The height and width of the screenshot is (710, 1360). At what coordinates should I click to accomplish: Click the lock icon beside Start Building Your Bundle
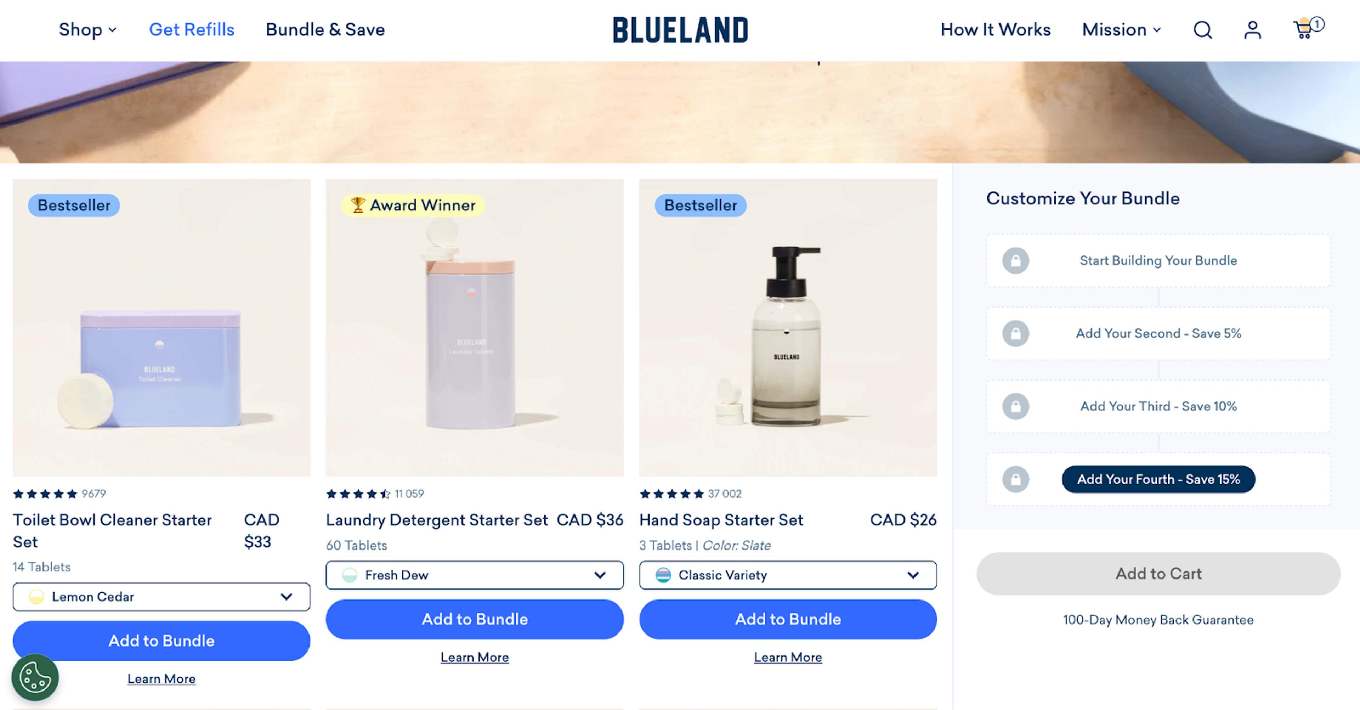click(x=1016, y=260)
